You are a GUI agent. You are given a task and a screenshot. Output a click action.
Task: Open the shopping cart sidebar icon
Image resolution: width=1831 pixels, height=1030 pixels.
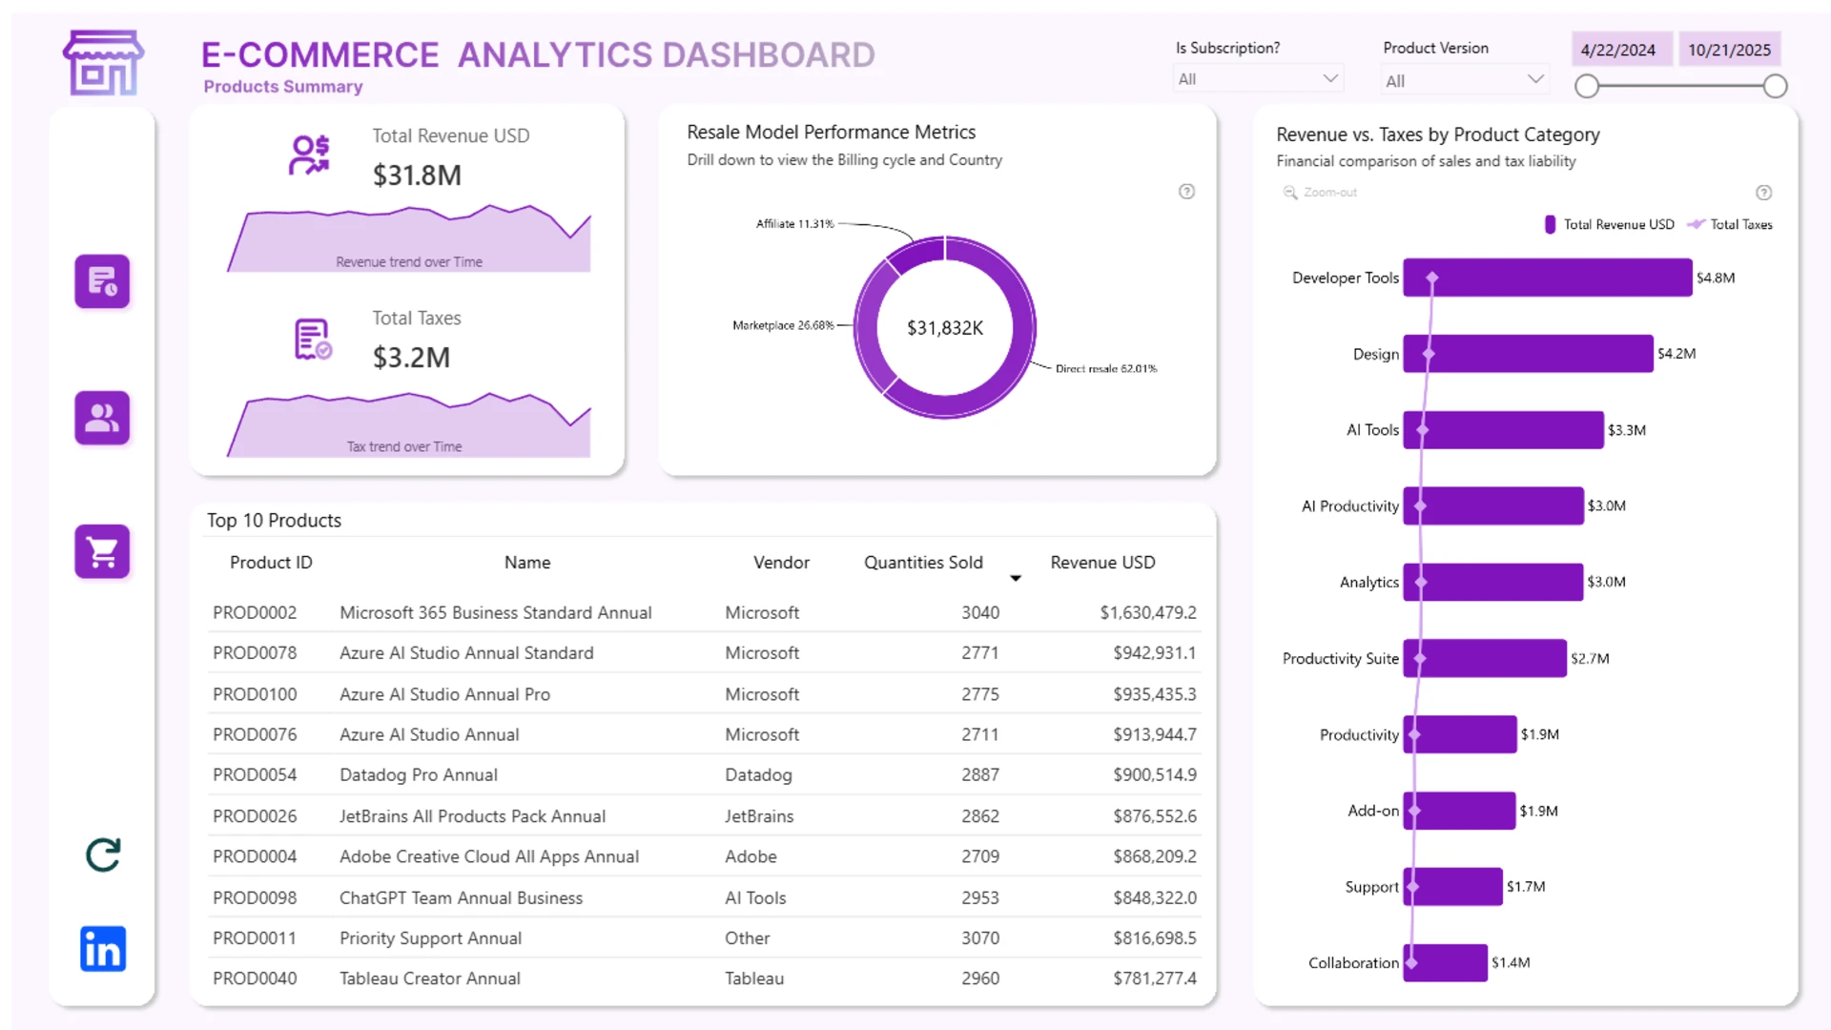(102, 551)
